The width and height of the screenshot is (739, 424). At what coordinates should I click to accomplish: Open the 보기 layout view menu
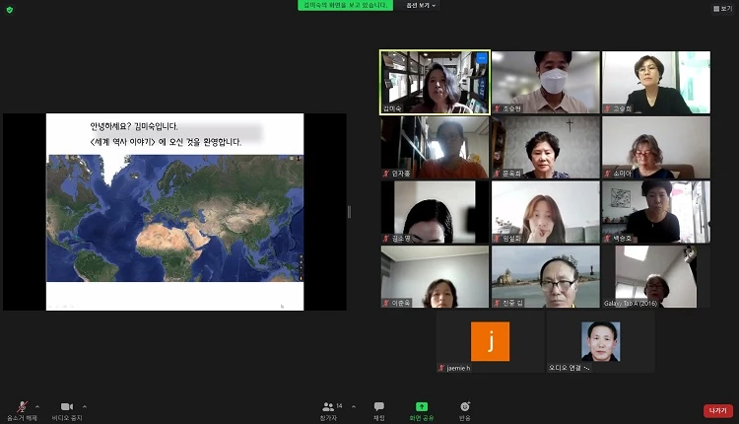coord(722,9)
